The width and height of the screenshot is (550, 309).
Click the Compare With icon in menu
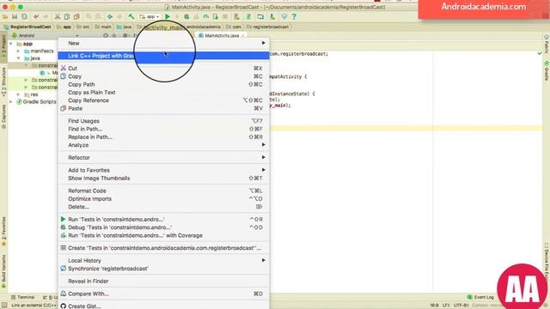[63, 294]
